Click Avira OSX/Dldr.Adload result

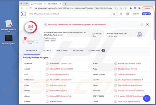(127, 74)
